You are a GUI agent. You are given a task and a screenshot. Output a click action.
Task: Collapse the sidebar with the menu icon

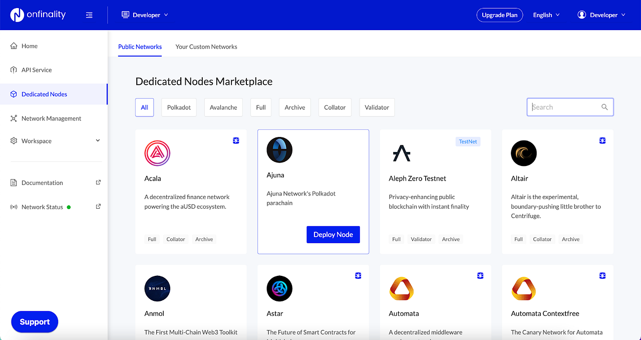pyautogui.click(x=89, y=15)
